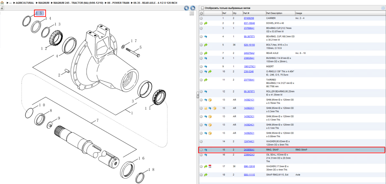The width and height of the screenshot is (386, 184).
Task: Open MAGNUM breadcrumb
Action: point(44,3)
